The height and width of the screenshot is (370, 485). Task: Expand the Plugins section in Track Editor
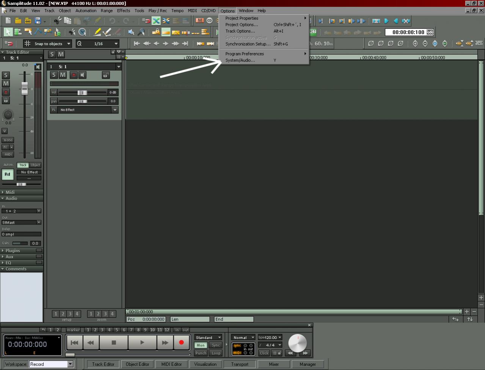click(x=22, y=251)
